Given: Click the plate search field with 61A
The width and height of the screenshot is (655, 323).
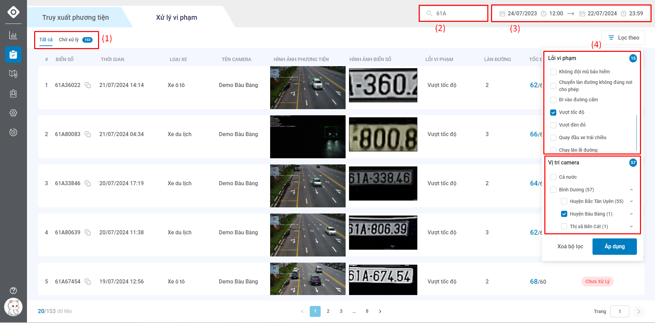Looking at the screenshot, I should pyautogui.click(x=454, y=14).
